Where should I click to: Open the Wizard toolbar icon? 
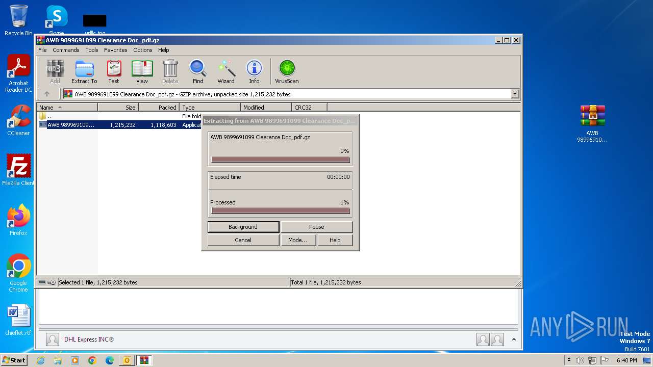tap(226, 72)
